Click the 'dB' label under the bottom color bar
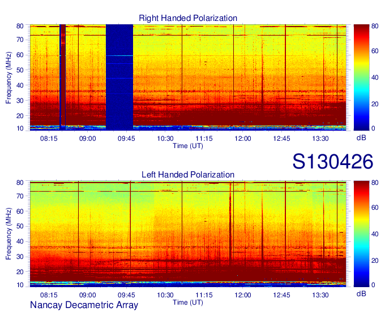 coord(361,293)
